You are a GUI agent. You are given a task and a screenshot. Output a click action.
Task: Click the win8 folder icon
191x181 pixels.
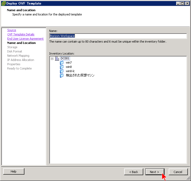tap(62, 67)
